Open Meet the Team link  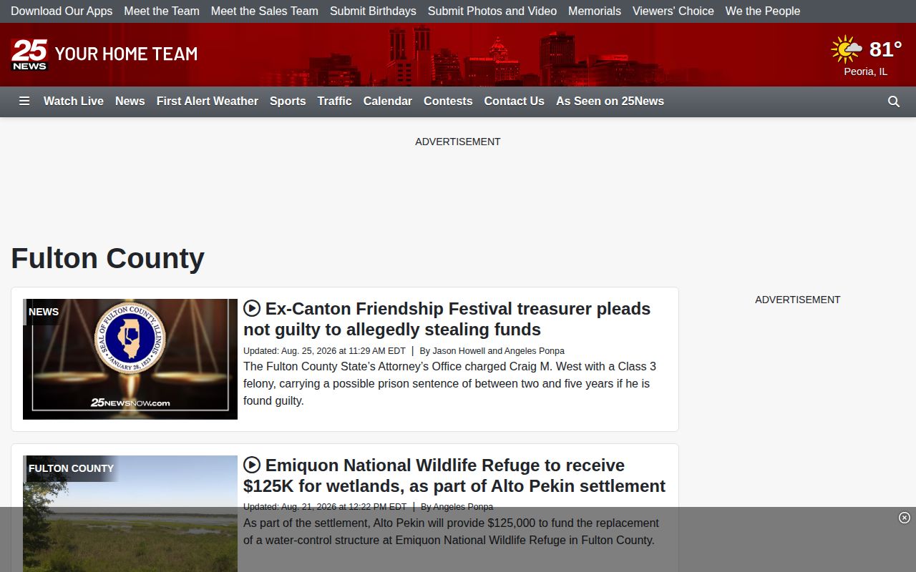coord(162,11)
